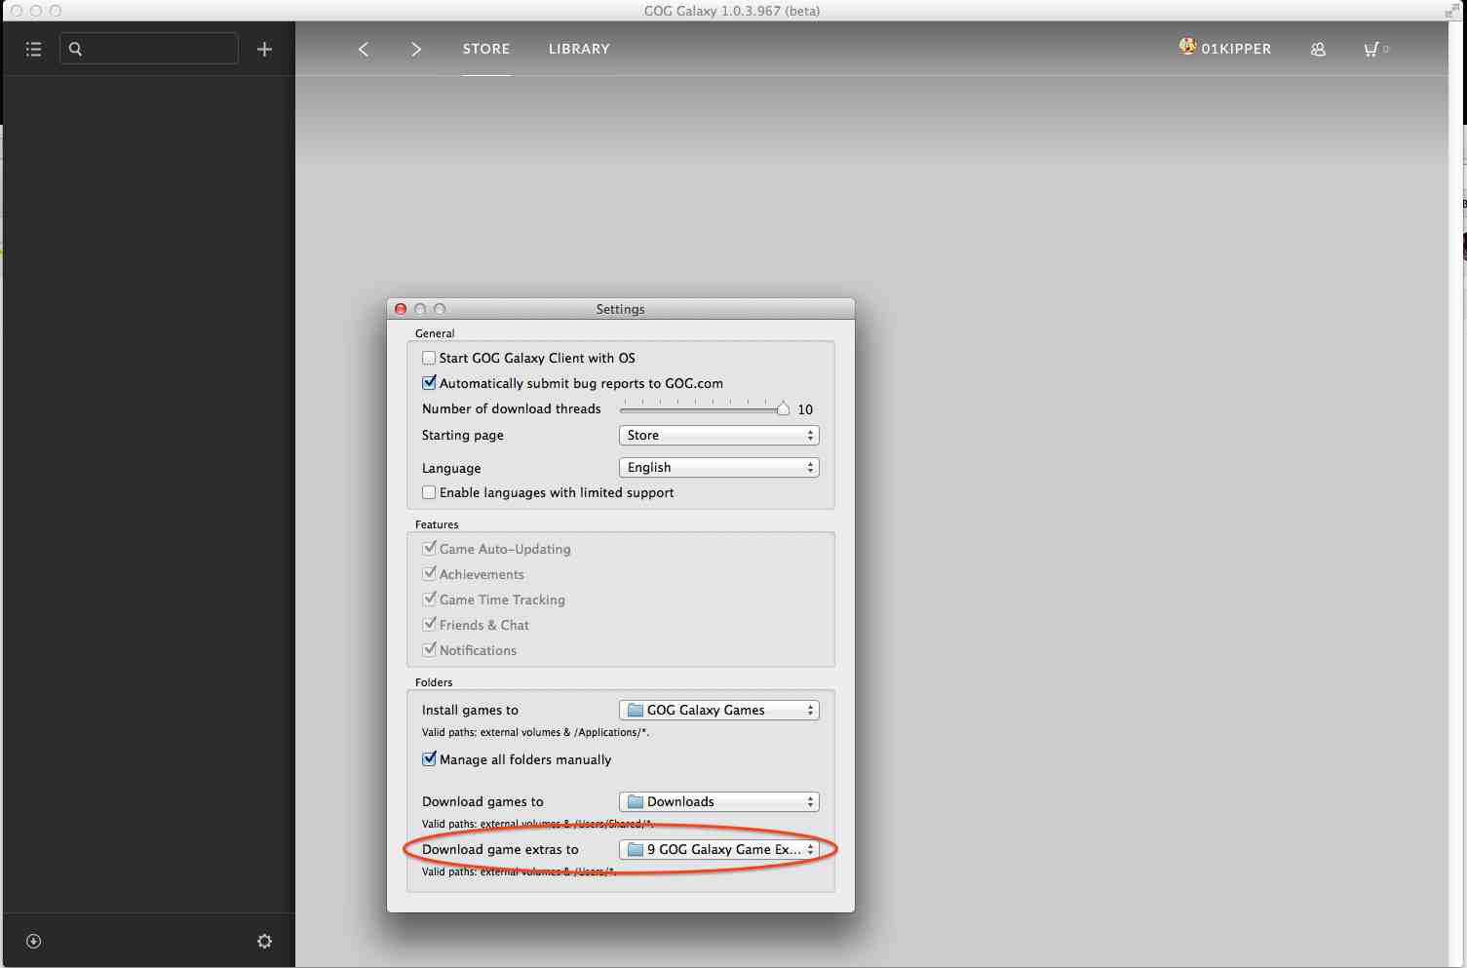Click the Starting page label
1467x968 pixels.
tap(463, 435)
